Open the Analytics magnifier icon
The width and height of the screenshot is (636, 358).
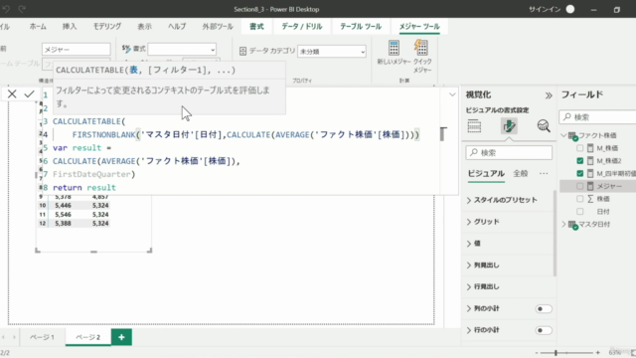(x=544, y=126)
